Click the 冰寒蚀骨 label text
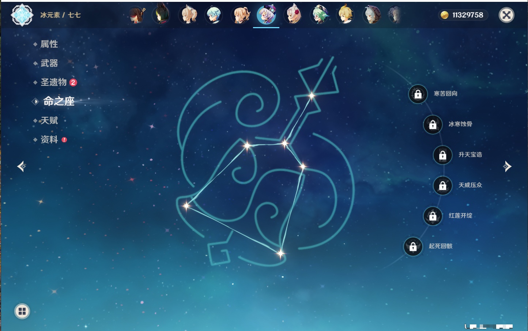This screenshot has width=528, height=331. pyautogui.click(x=460, y=124)
